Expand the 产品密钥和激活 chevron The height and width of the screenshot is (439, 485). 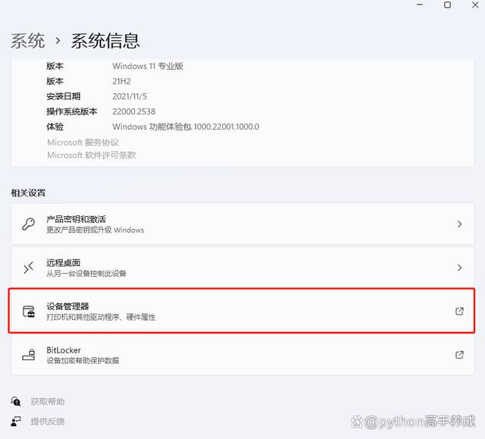460,224
